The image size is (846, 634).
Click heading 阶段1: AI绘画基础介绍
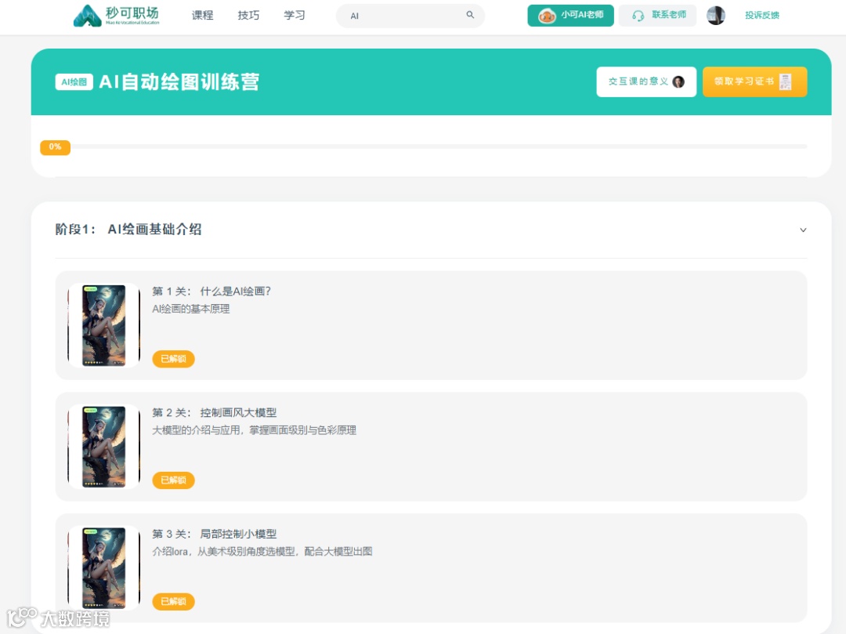pos(128,230)
